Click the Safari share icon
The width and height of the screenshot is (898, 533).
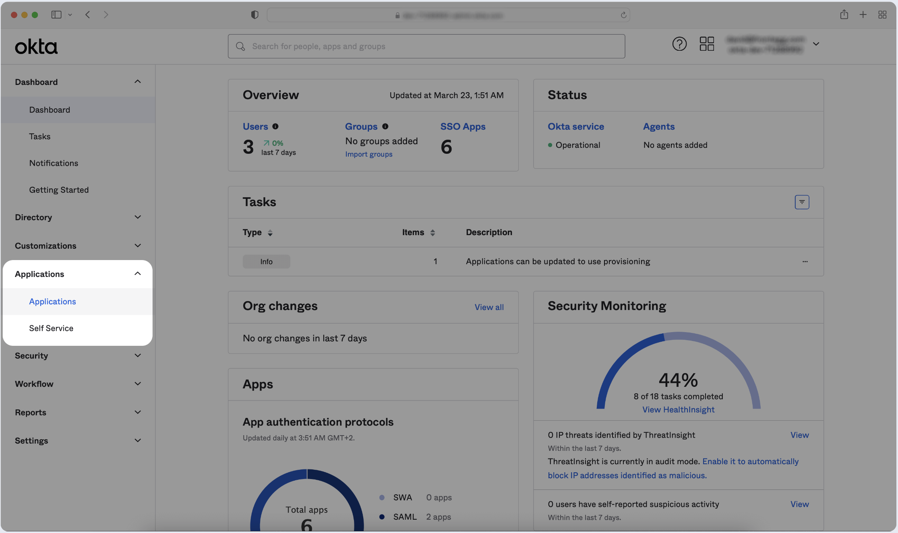click(844, 15)
